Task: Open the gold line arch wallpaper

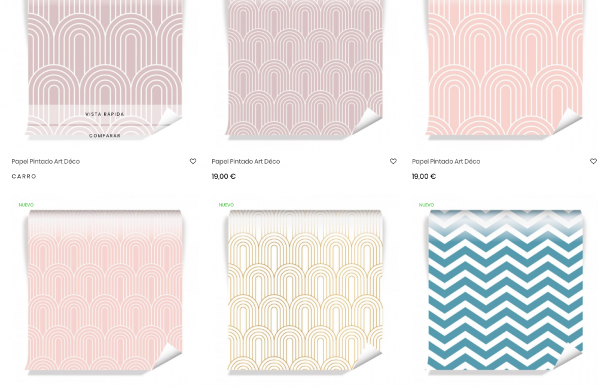Action: point(304,291)
